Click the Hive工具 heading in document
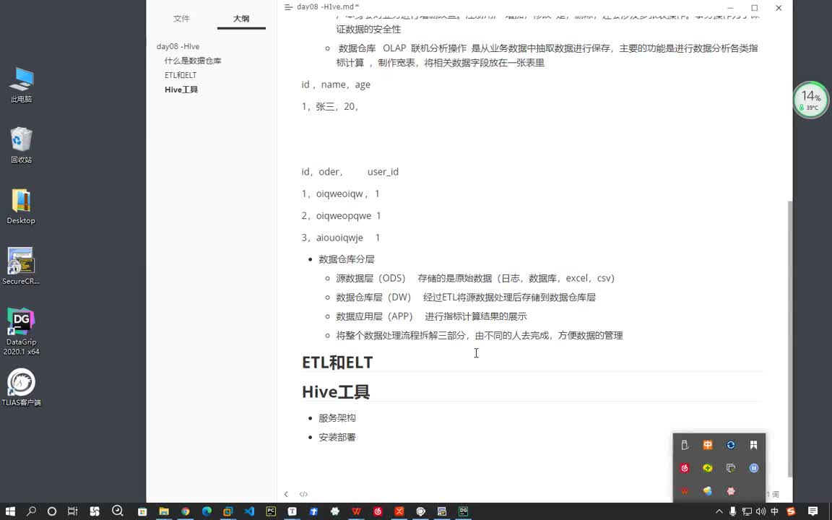The width and height of the screenshot is (832, 520). (x=336, y=392)
